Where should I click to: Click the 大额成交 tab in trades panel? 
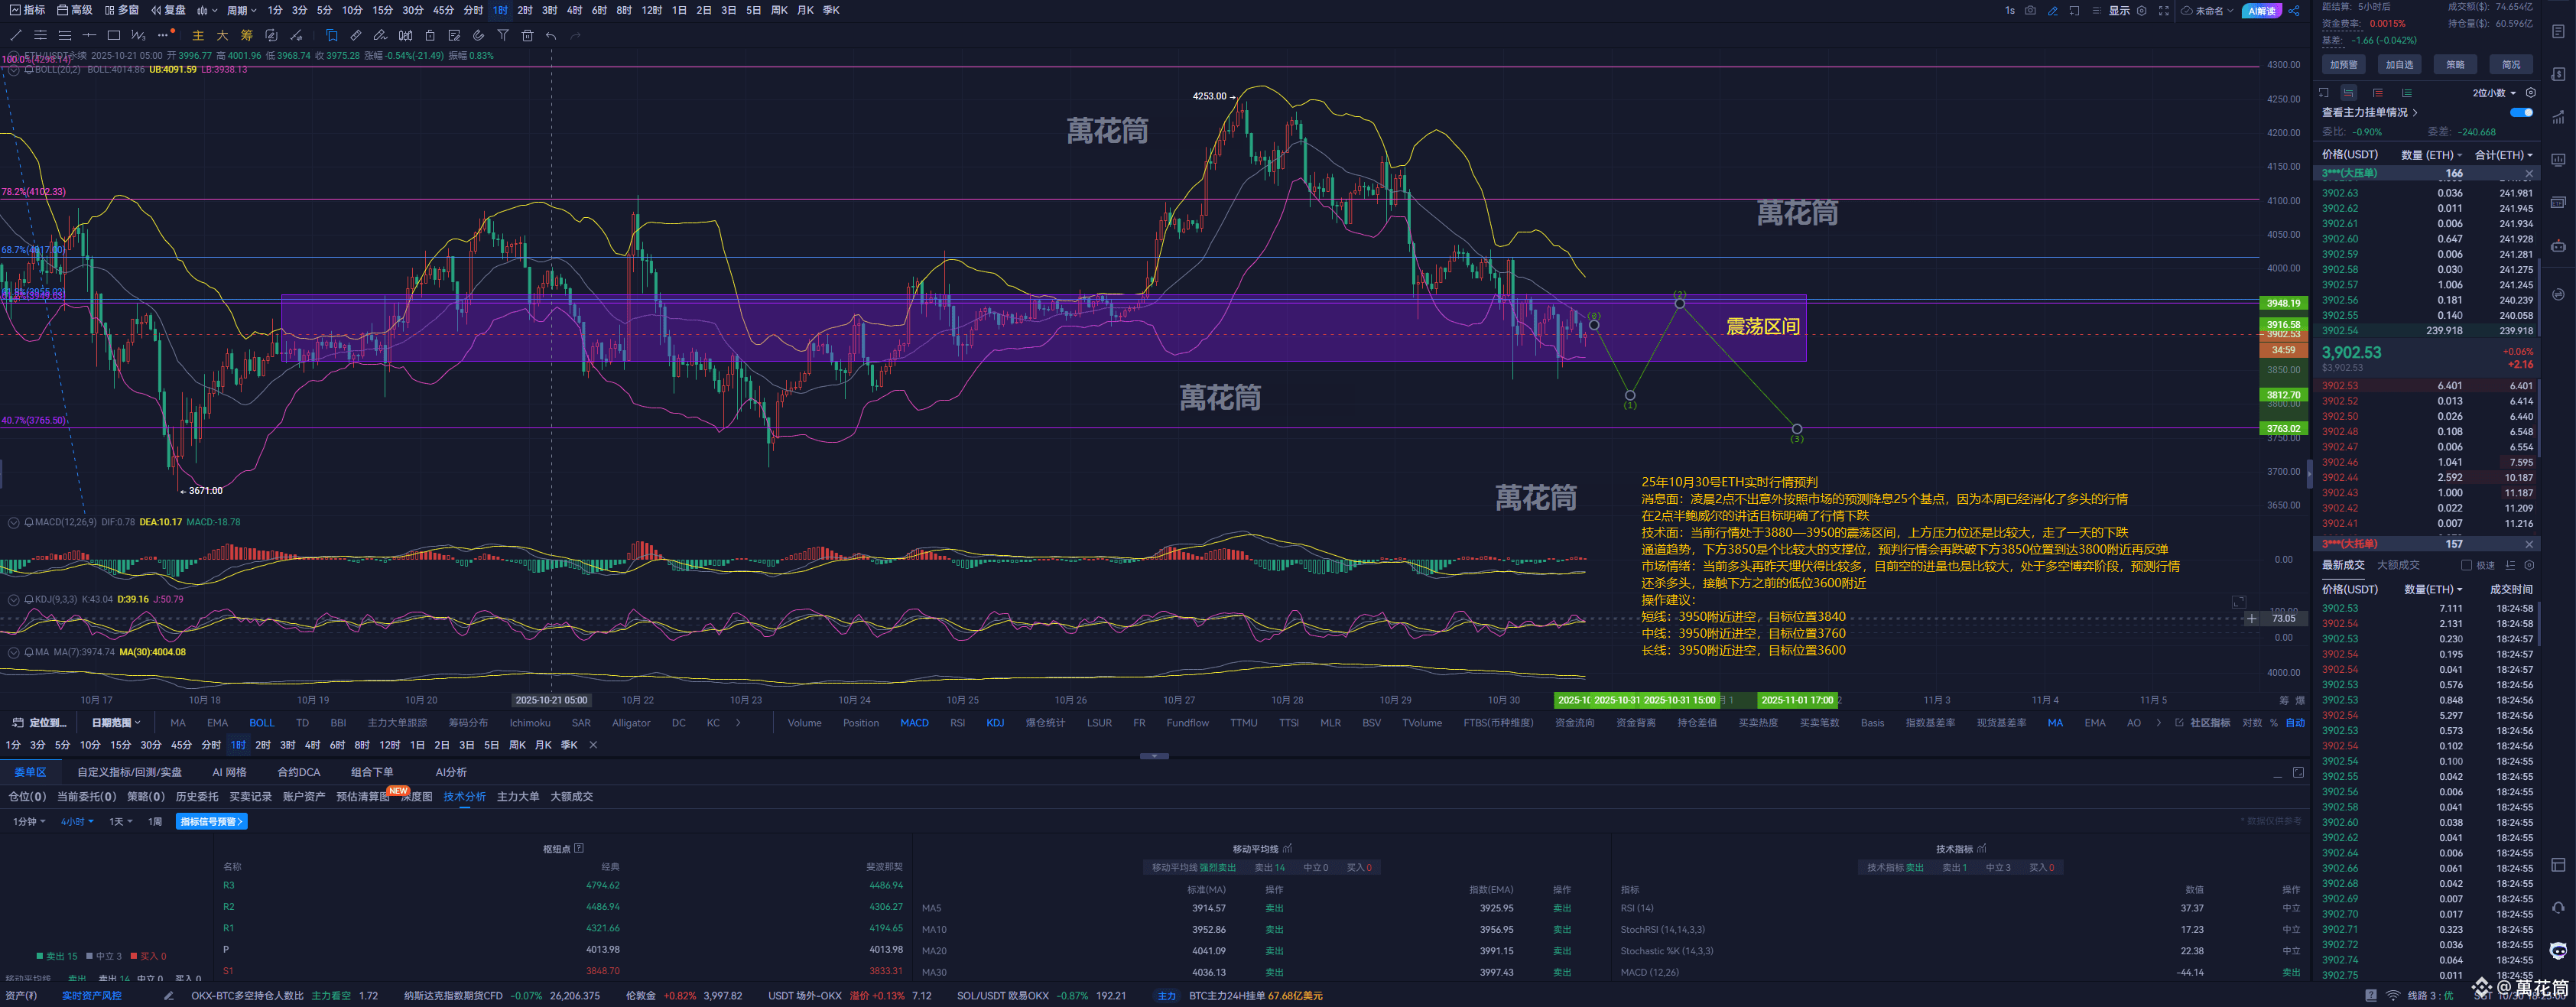[x=2398, y=565]
